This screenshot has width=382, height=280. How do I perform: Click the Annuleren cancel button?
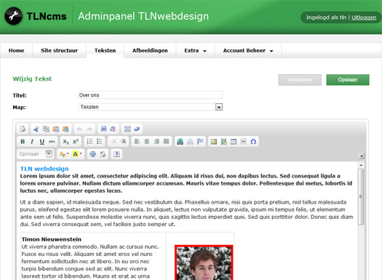click(x=300, y=80)
